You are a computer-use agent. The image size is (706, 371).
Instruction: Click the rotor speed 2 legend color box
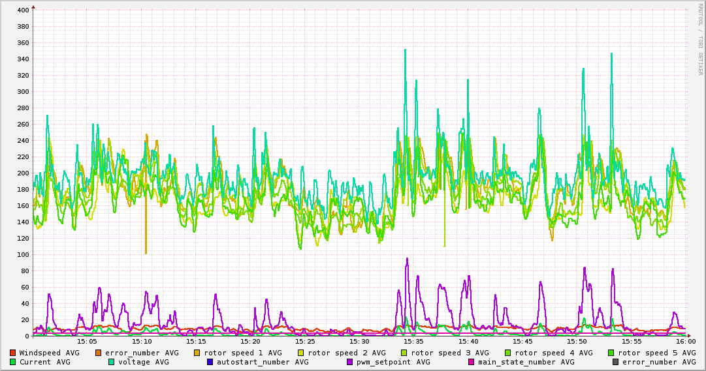(x=301, y=353)
